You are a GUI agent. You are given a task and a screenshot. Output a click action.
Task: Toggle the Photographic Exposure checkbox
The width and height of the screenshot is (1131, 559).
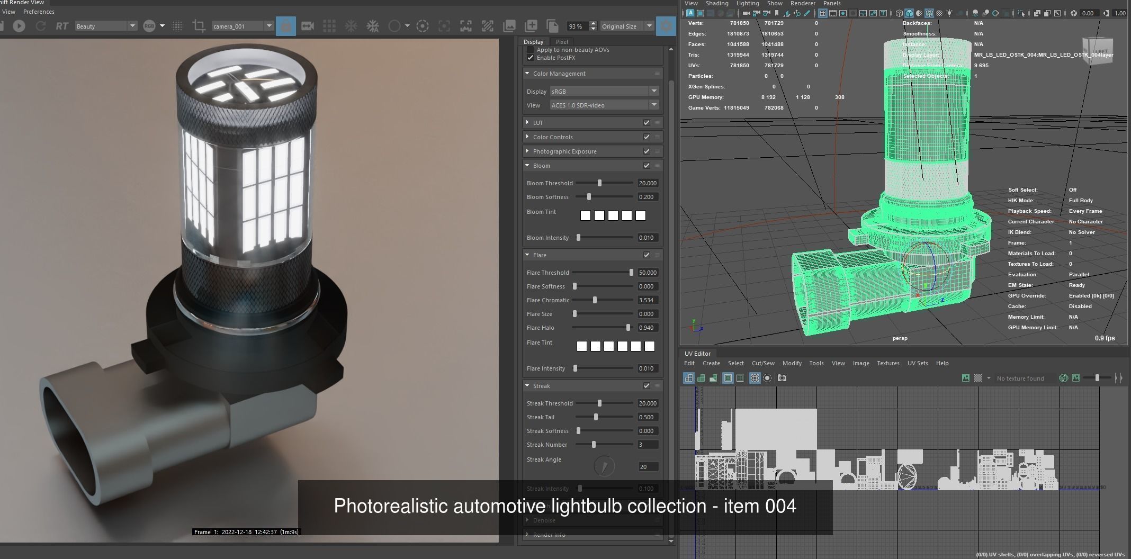coord(647,151)
